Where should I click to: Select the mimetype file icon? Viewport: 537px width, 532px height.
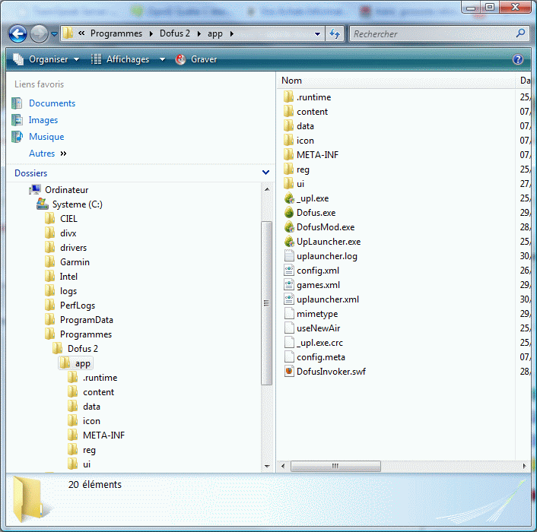click(x=289, y=313)
